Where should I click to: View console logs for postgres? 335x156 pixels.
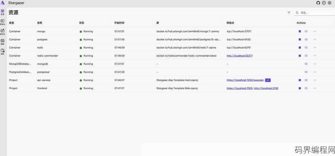click(x=306, y=39)
